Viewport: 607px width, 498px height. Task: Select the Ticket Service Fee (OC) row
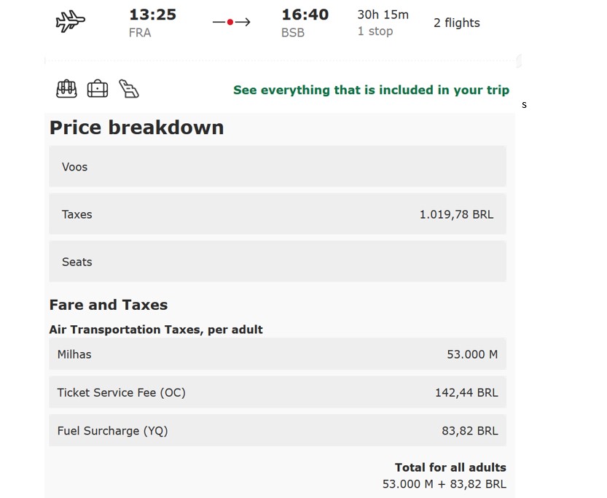(x=277, y=392)
